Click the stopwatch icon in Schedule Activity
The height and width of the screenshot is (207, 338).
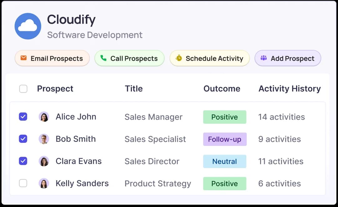(179, 58)
